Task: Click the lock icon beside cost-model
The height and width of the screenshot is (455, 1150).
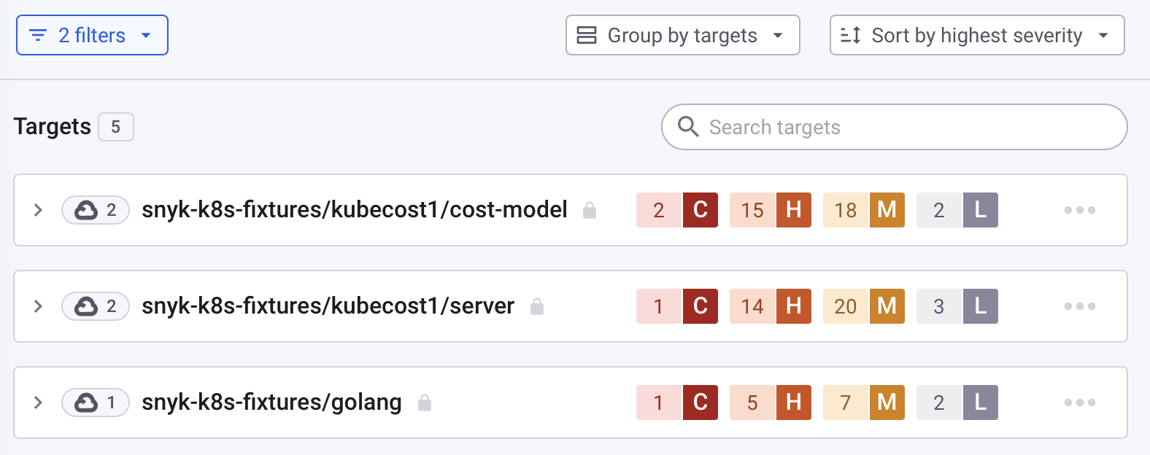Action: (x=590, y=211)
